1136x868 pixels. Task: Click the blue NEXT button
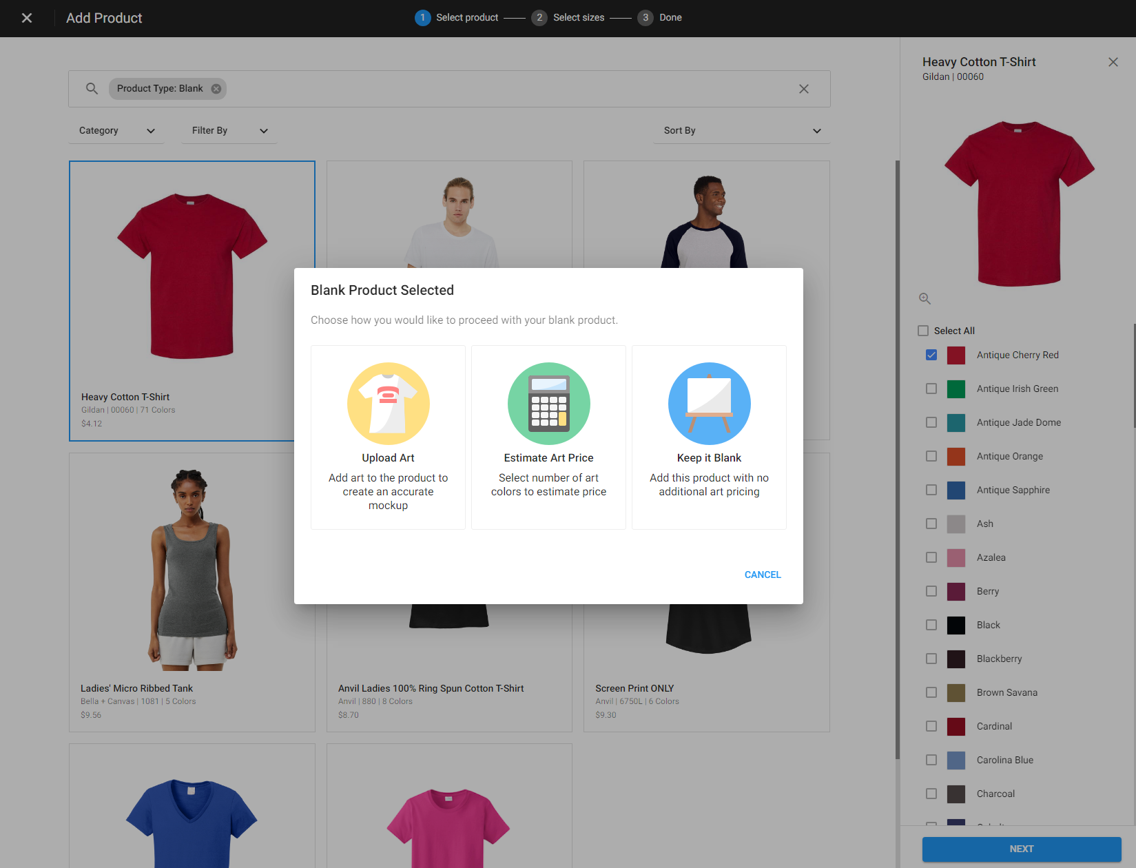tap(1021, 849)
